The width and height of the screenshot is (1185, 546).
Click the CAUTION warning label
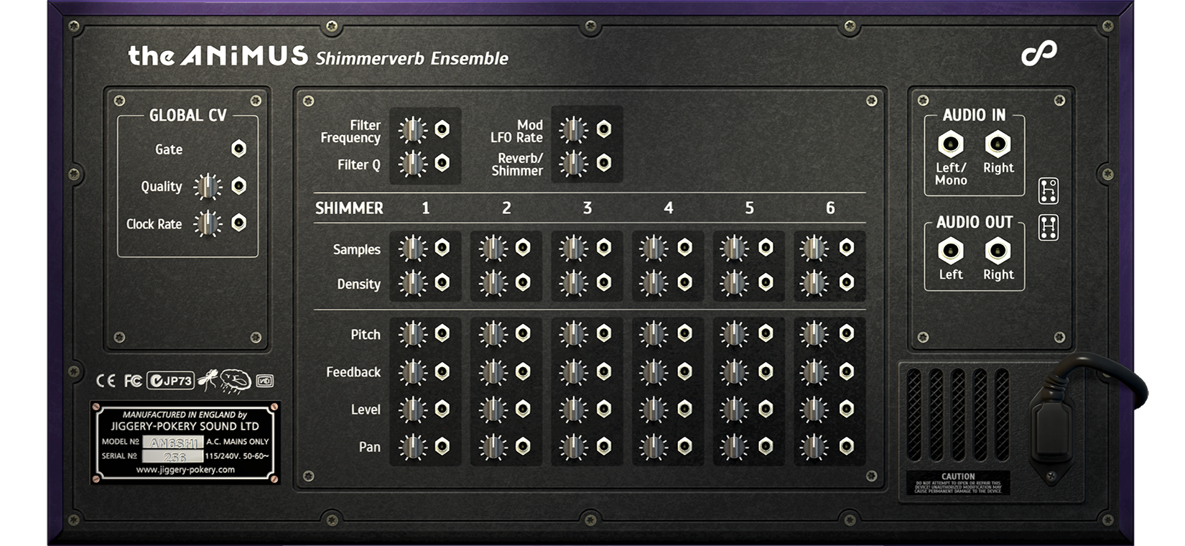[958, 483]
